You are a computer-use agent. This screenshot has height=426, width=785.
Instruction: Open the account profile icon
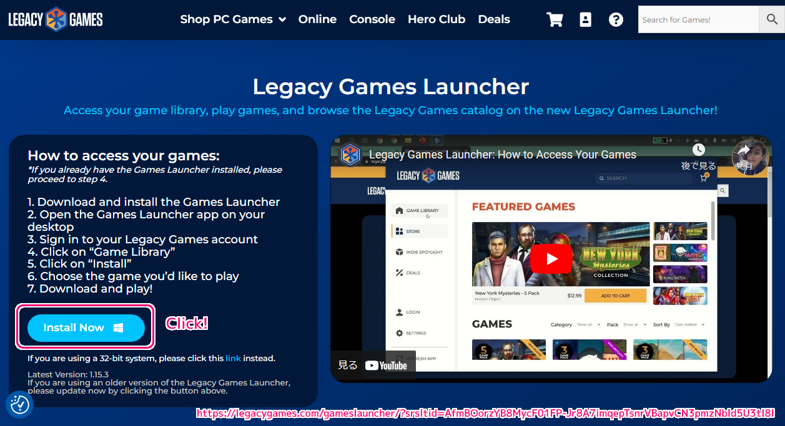(585, 19)
